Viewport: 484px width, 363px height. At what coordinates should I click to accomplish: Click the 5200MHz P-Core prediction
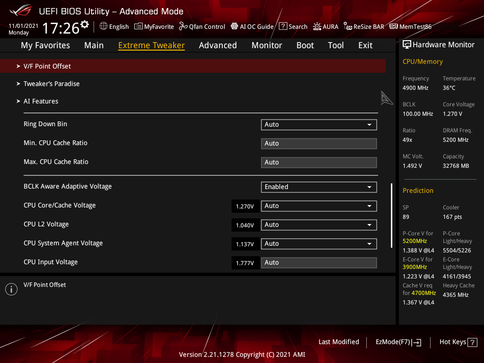pos(415,241)
